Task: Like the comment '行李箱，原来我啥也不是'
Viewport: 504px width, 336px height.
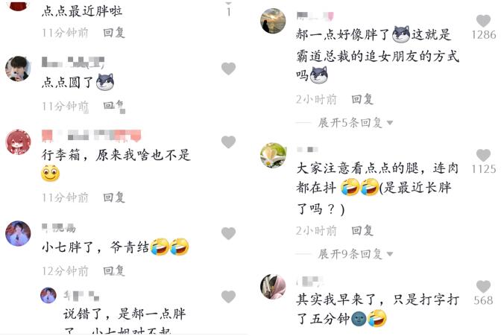Action: tap(228, 142)
